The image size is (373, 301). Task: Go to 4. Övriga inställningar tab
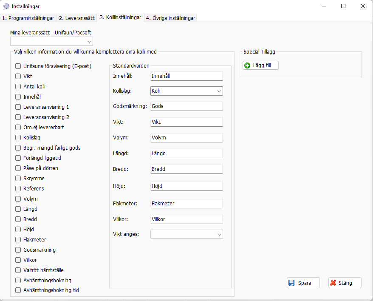coord(170,18)
